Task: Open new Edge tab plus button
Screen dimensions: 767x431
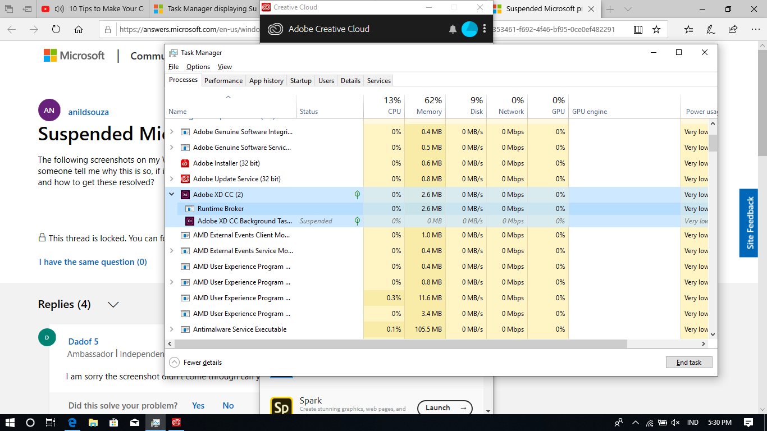Action: coord(610,9)
